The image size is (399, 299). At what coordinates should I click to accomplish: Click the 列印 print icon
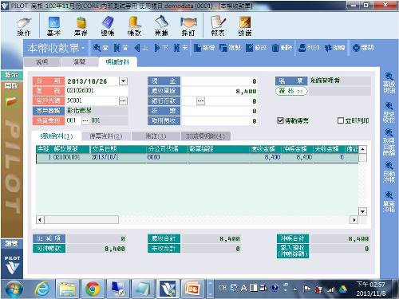[309, 48]
